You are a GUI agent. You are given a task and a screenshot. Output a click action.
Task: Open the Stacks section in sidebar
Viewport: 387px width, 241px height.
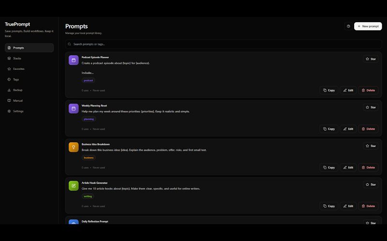click(x=29, y=58)
